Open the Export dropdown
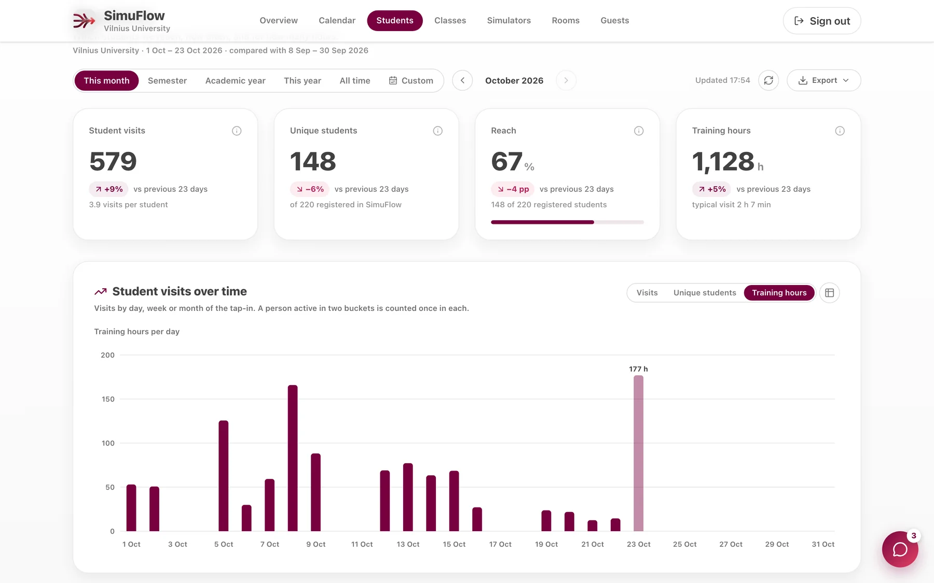 823,80
